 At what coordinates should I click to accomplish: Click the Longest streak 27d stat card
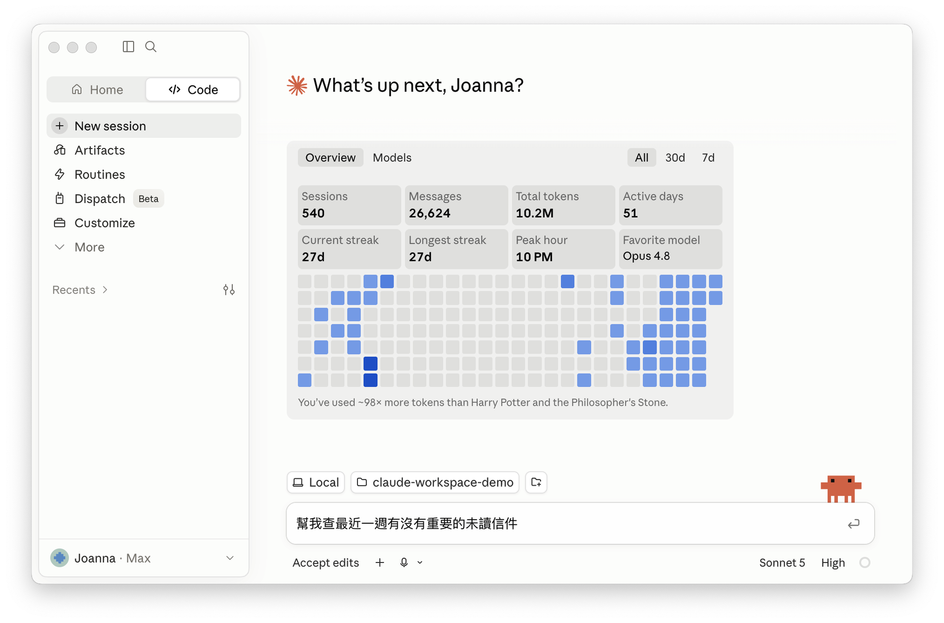[x=456, y=249]
